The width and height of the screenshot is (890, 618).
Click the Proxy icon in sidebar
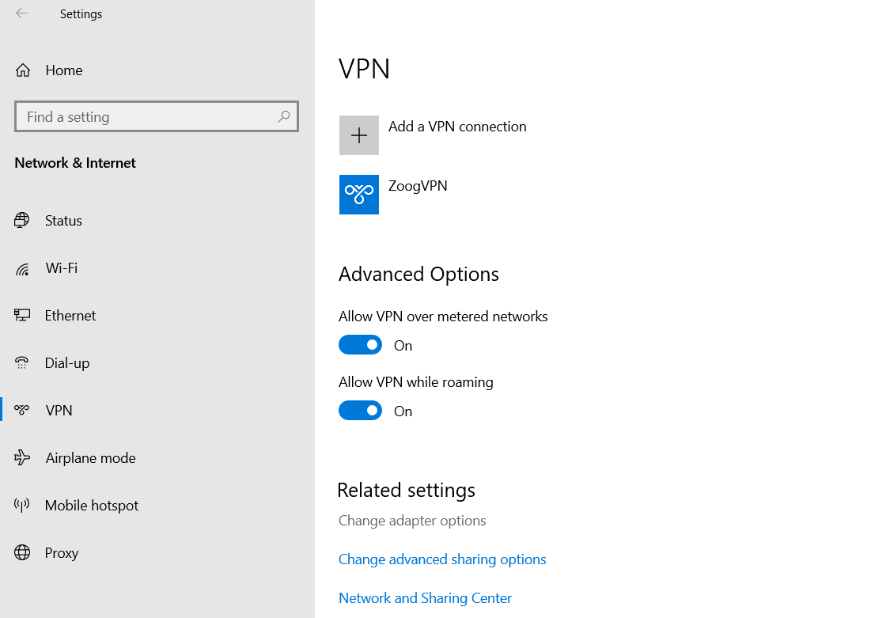click(x=23, y=552)
